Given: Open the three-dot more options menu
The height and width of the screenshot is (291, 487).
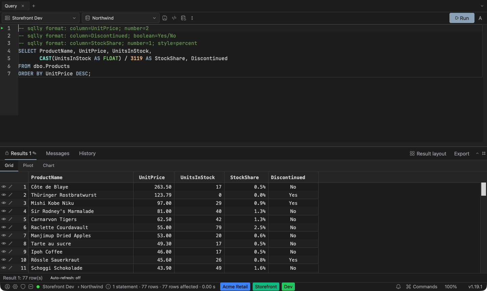Looking at the screenshot, I should coord(192,18).
